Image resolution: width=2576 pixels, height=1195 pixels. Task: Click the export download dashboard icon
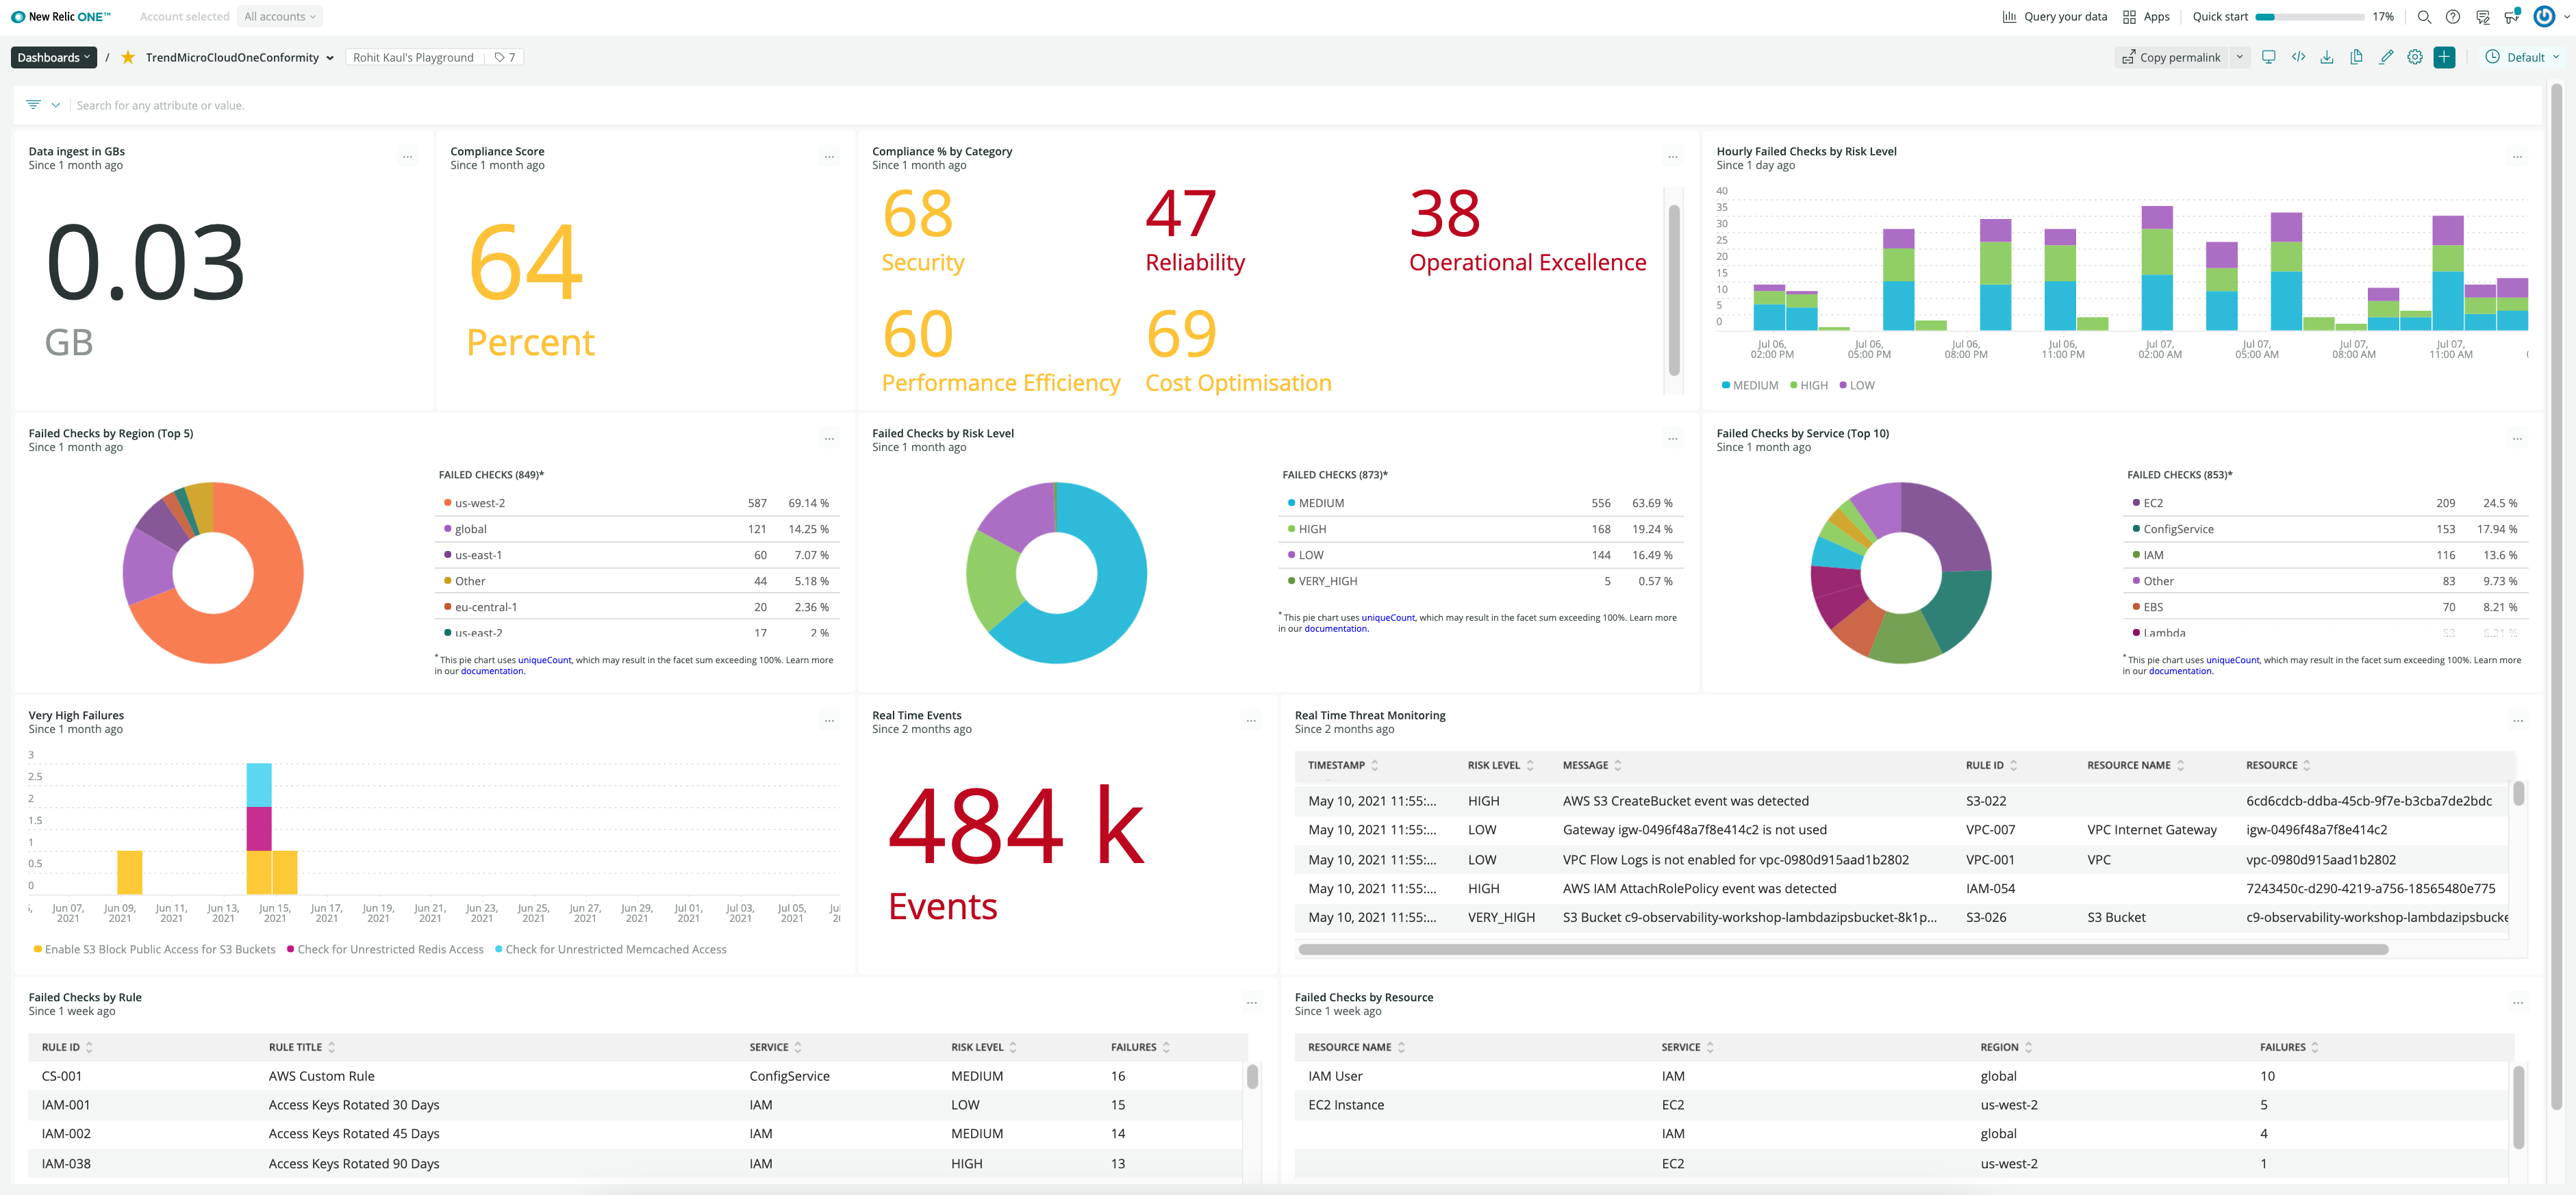(x=2327, y=57)
